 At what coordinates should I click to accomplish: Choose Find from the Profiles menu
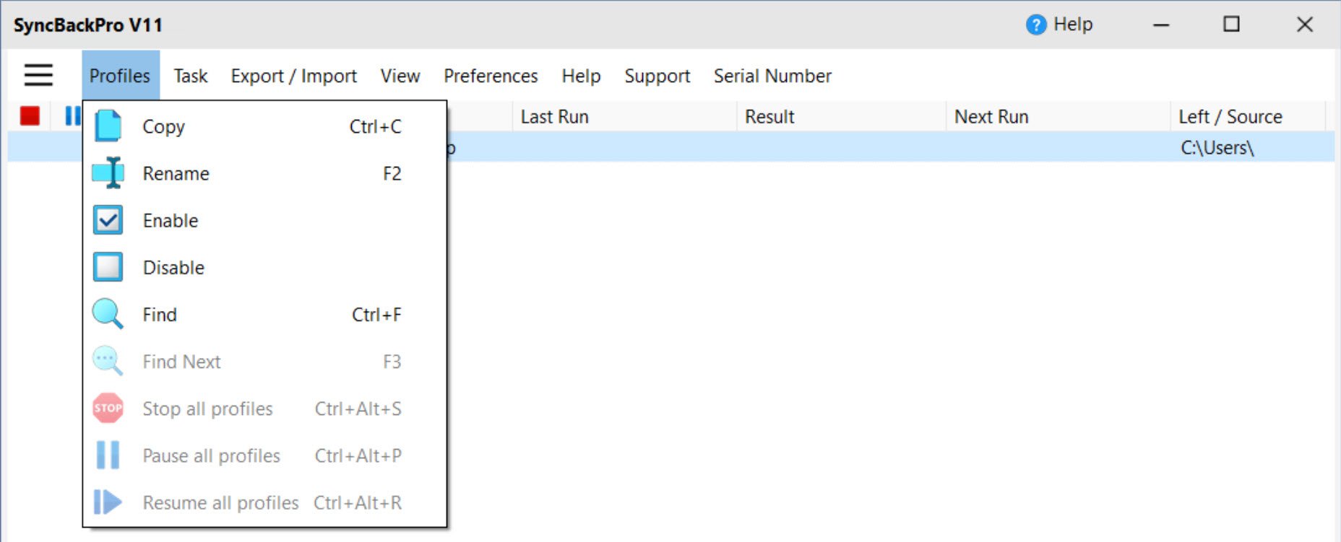pos(264,315)
